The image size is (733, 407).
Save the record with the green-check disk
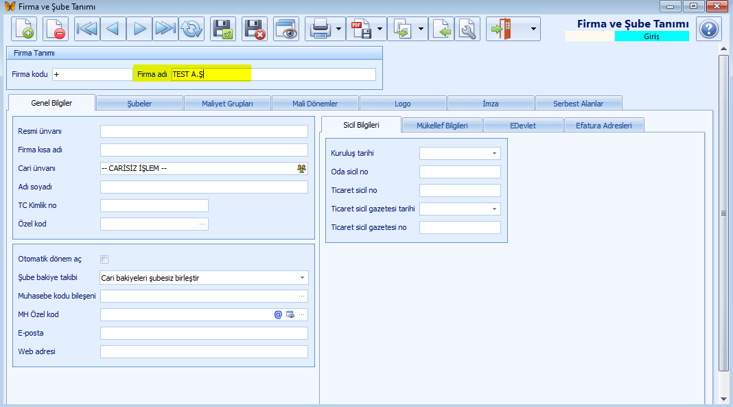click(x=223, y=29)
